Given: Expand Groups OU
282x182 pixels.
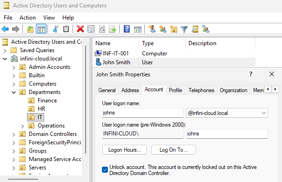Looking at the screenshot, I should (13, 151).
